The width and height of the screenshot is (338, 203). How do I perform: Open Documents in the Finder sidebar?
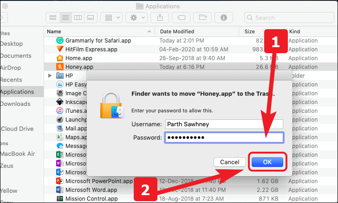[16, 56]
